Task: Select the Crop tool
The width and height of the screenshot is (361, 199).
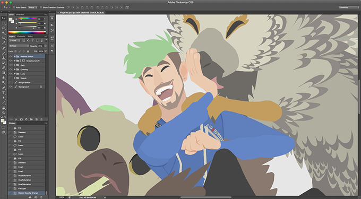Action: click(x=4, y=38)
